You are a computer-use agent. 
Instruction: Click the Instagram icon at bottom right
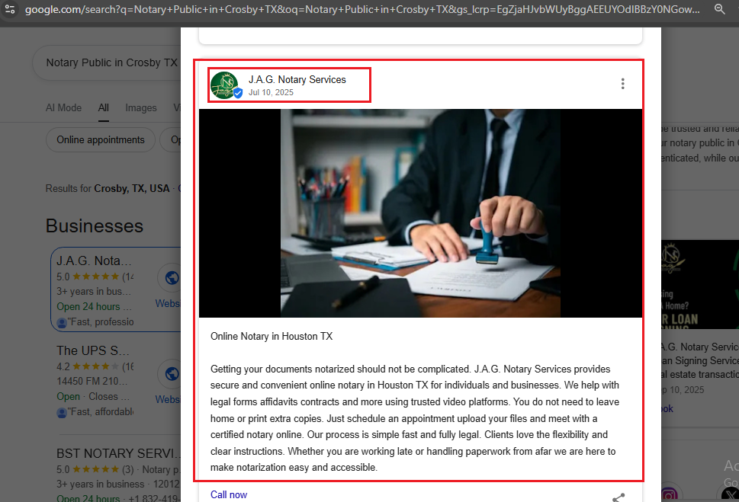[x=670, y=495]
